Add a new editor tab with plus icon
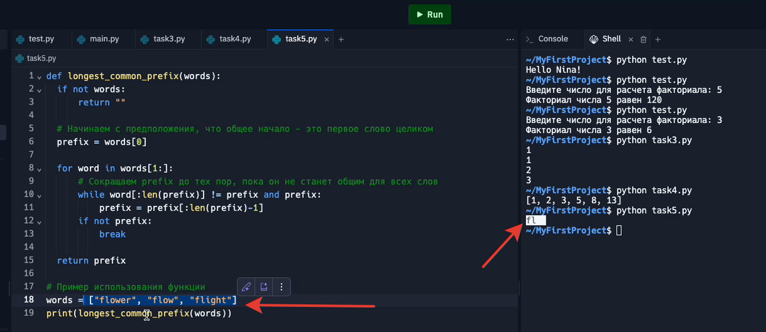The image size is (766, 332). pos(341,39)
